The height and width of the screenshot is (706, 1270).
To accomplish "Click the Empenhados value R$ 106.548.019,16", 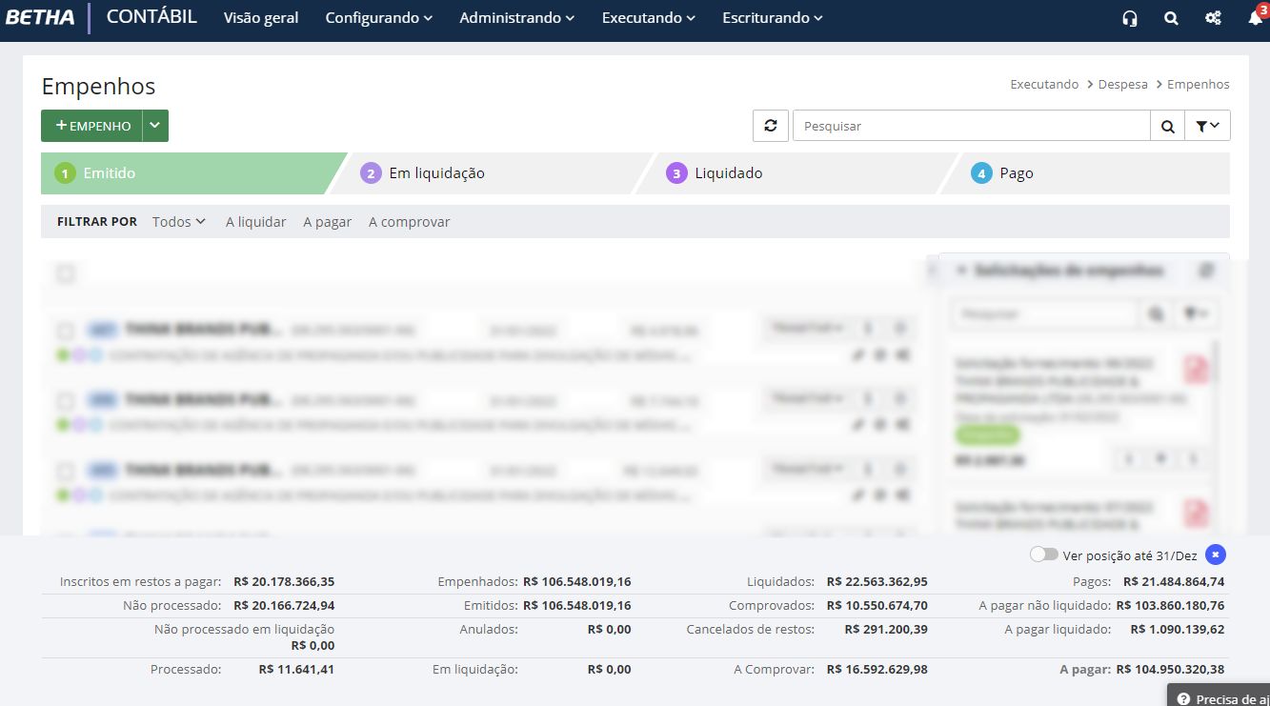I will [x=577, y=581].
